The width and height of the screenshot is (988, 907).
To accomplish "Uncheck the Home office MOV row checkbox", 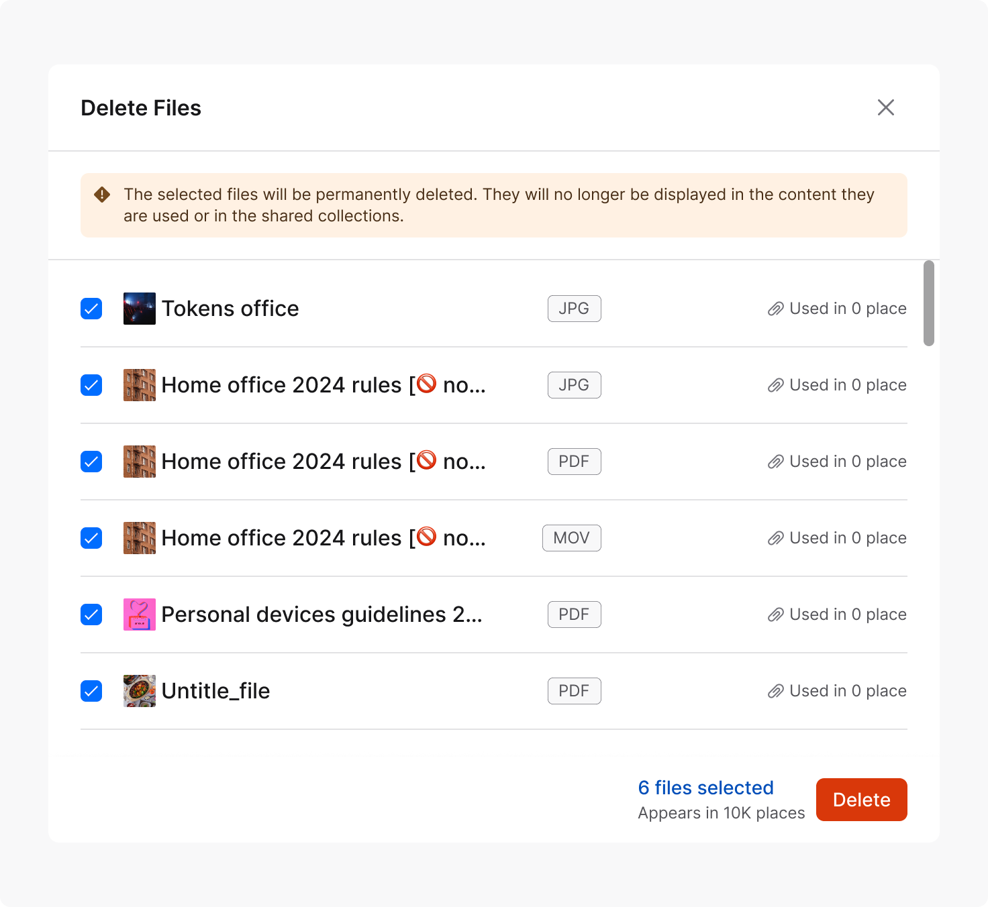I will coord(91,538).
